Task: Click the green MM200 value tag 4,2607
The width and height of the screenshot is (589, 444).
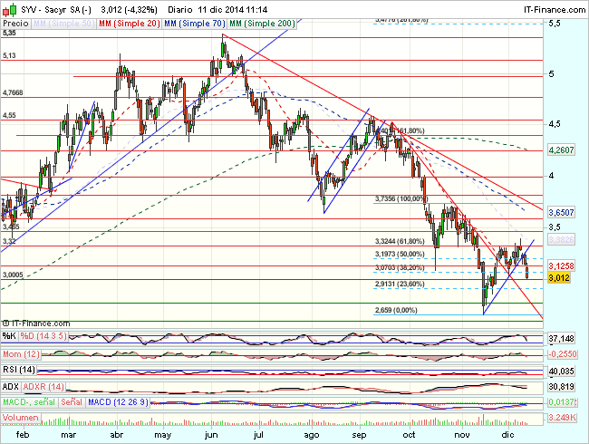Action: 561,150
